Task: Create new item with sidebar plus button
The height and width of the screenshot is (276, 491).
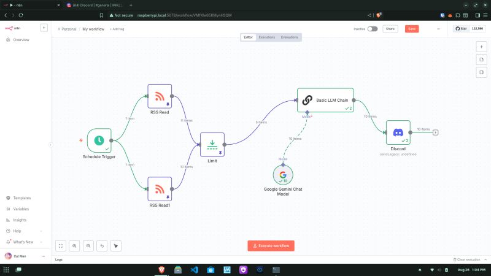Action: (44, 28)
